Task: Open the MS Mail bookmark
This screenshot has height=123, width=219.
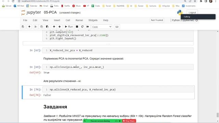Action: coord(19,6)
